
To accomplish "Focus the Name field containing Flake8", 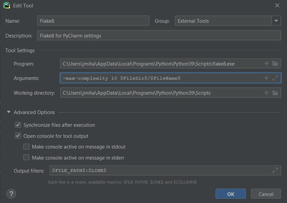I will [x=93, y=21].
